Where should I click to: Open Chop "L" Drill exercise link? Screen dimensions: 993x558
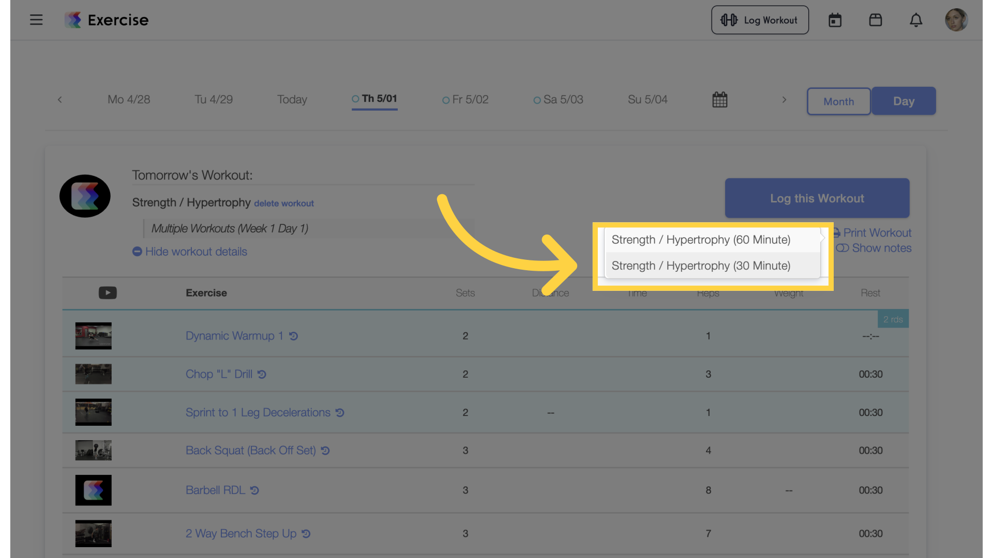219,375
